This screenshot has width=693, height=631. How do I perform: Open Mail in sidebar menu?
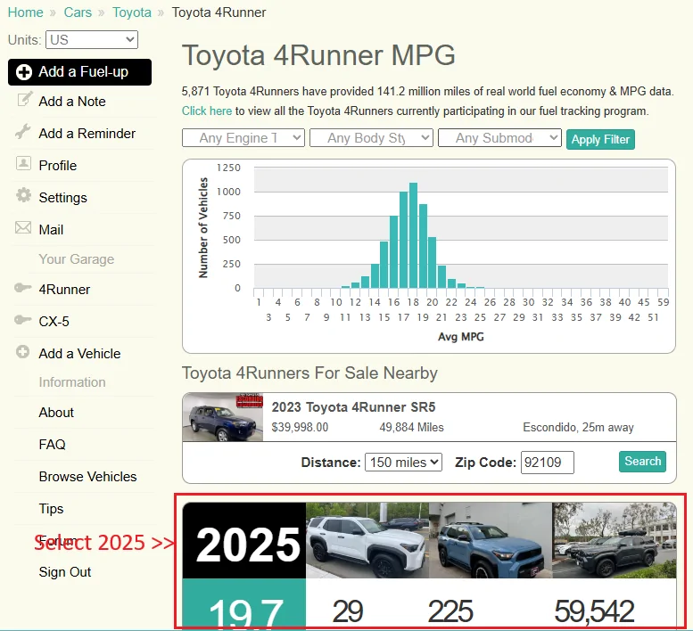tap(51, 230)
